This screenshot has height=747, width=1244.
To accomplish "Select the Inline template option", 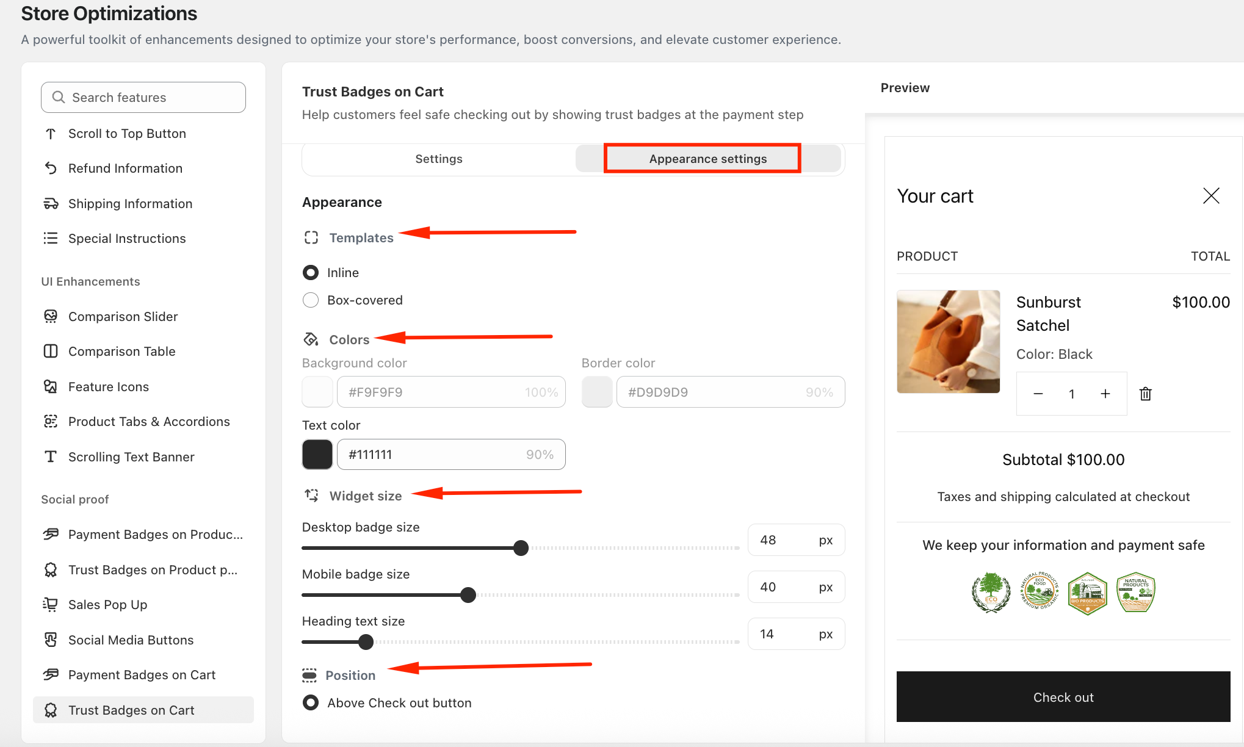I will 311,273.
